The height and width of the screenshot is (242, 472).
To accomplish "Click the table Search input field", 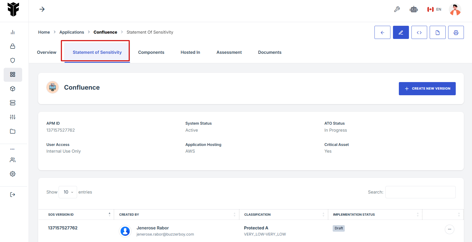I will [x=420, y=192].
